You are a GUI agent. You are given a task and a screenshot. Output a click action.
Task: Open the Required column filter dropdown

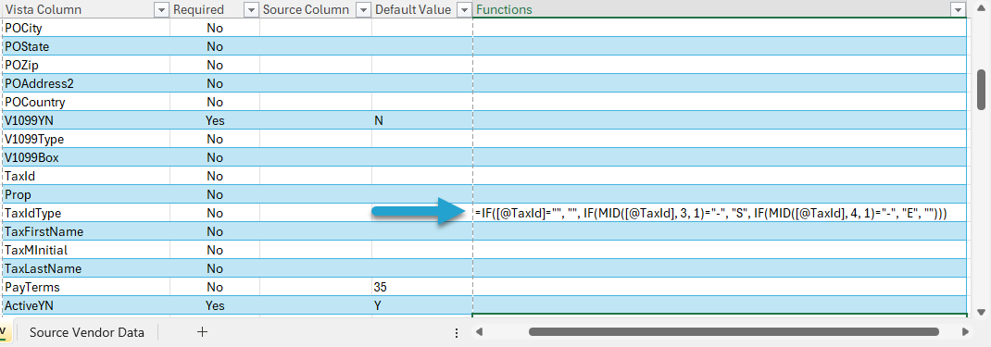click(x=252, y=9)
